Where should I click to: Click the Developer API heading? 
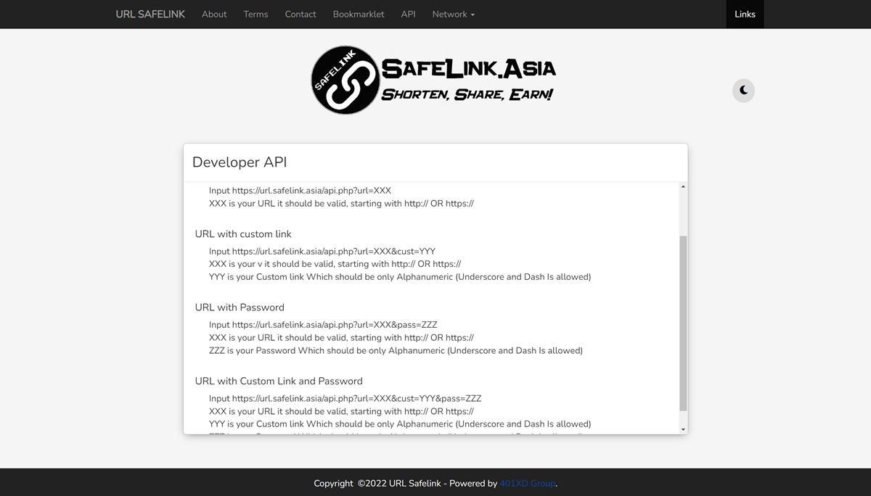[x=240, y=162]
